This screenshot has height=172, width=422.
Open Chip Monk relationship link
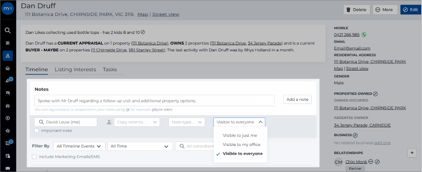[356, 162]
